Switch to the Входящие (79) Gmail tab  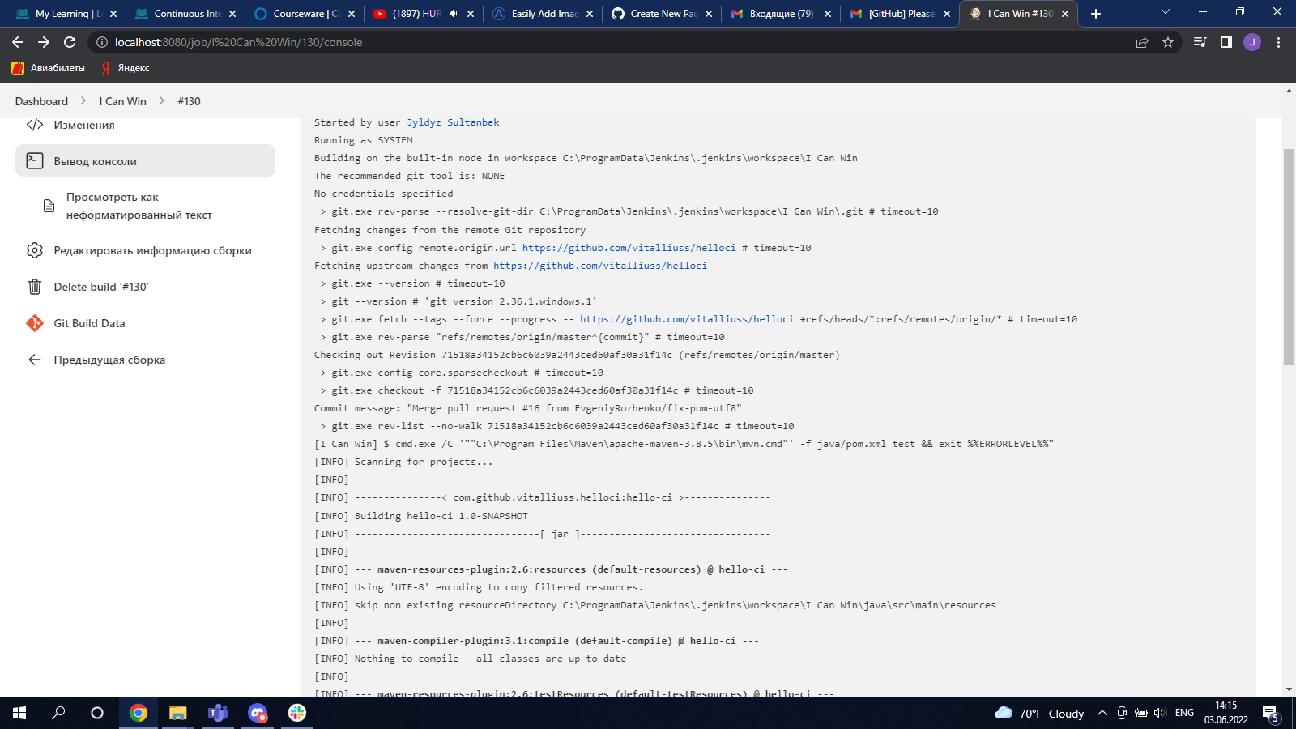click(x=781, y=14)
